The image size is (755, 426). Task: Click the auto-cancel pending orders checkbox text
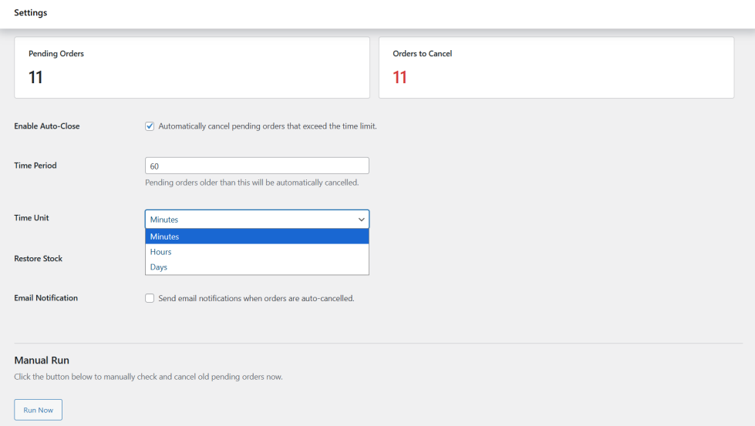267,126
